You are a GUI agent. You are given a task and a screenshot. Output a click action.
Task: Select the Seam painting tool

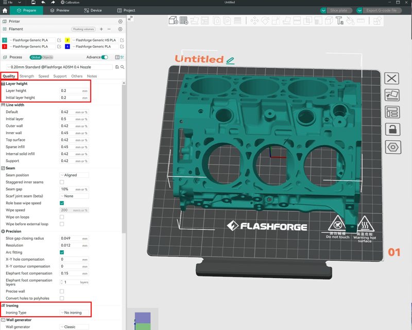click(329, 21)
